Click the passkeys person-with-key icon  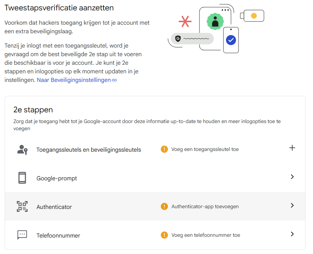(22, 150)
